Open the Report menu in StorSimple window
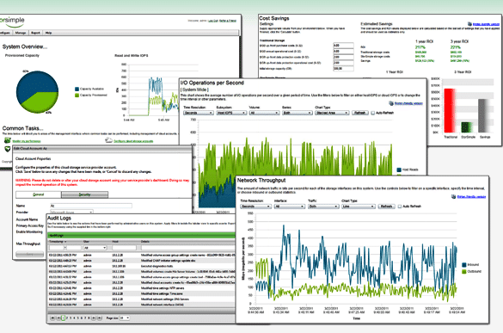This screenshot has width=503, height=333. (x=35, y=33)
